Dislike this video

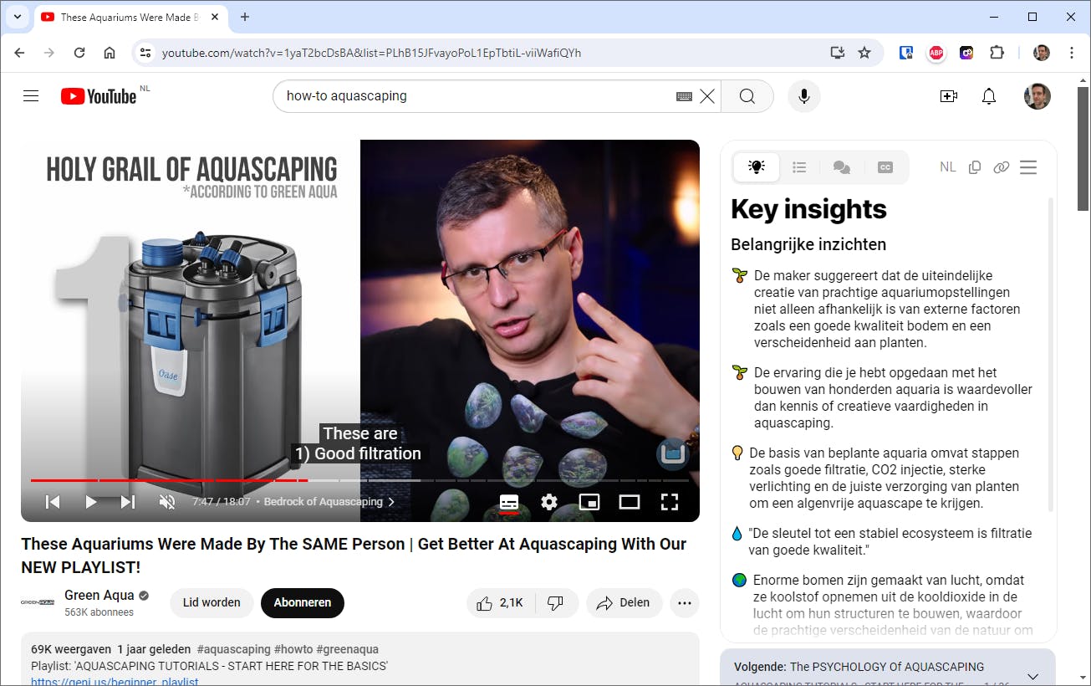556,602
